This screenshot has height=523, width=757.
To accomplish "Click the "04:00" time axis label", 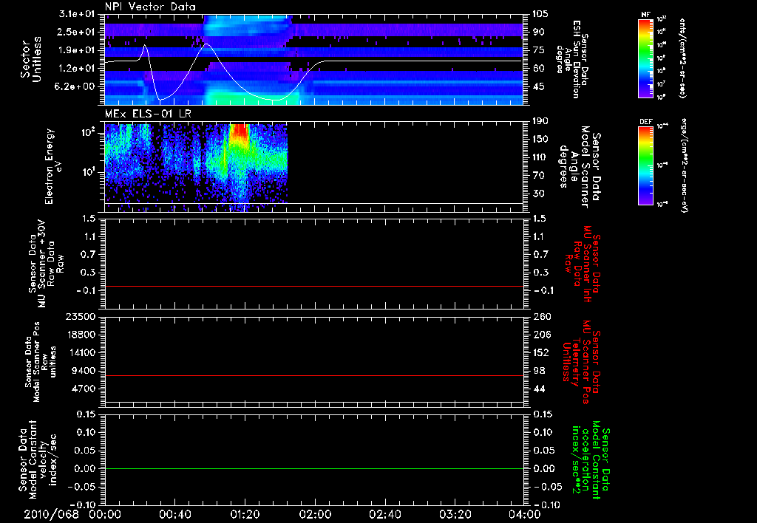I will (x=524, y=514).
